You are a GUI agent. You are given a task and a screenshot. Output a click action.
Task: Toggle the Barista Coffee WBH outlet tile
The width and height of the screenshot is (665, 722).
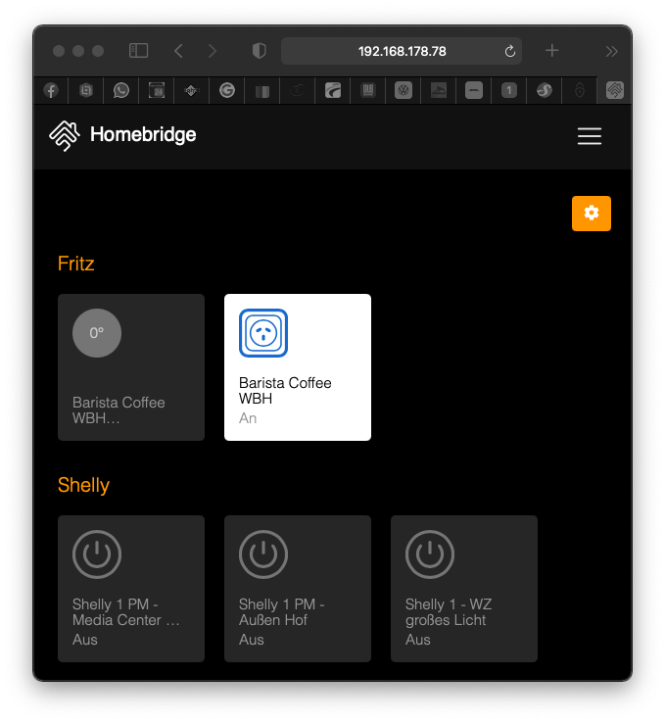click(x=297, y=367)
